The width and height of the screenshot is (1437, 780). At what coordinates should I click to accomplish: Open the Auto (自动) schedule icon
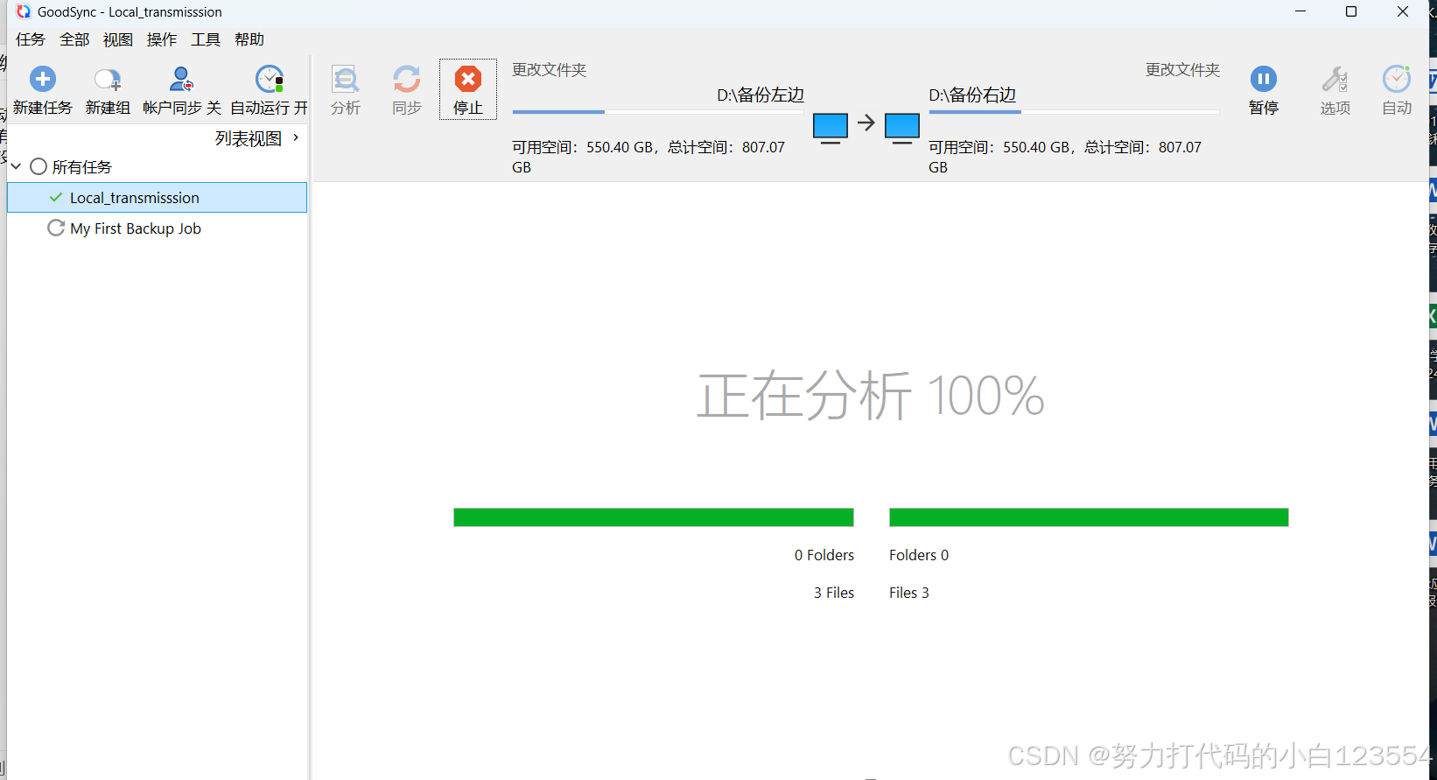point(1397,79)
